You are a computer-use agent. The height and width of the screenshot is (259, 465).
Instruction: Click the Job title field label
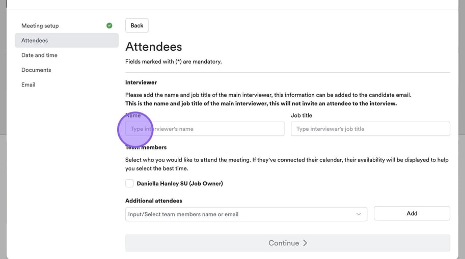pyautogui.click(x=302, y=116)
